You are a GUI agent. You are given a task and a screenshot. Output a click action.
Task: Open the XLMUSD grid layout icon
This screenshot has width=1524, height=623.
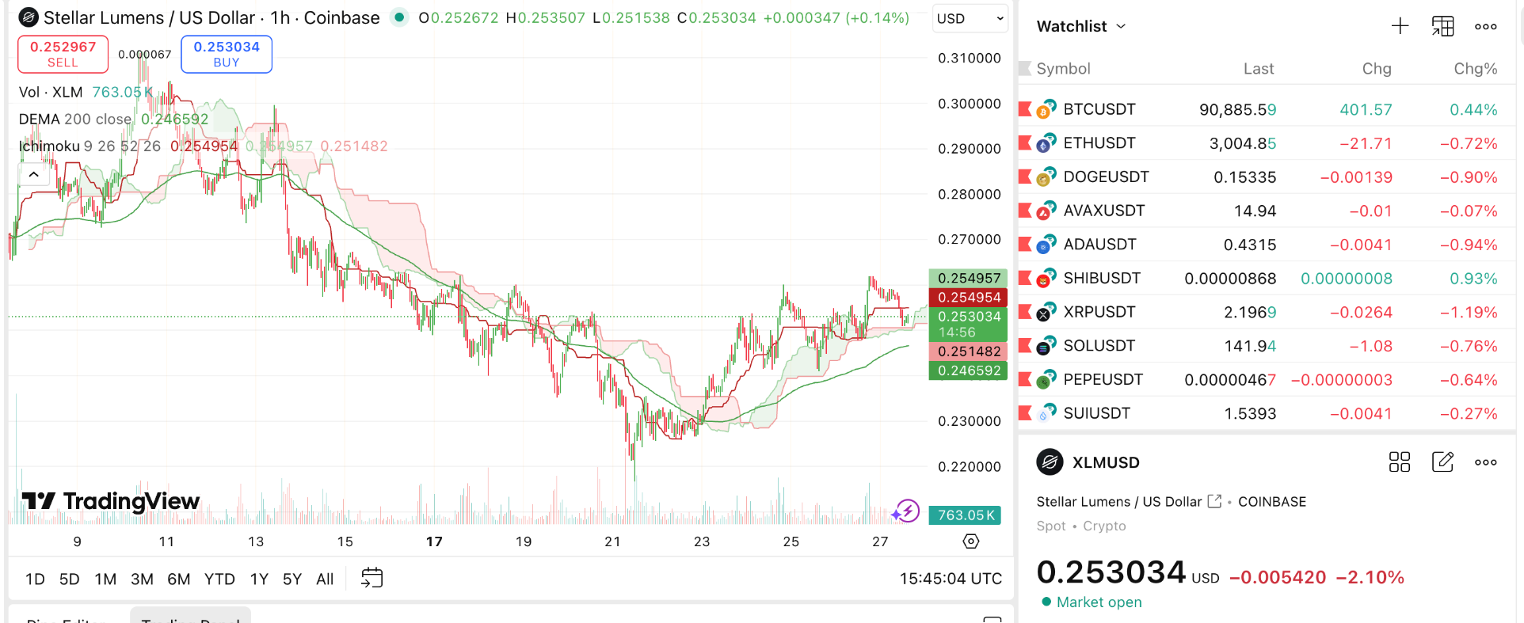point(1400,462)
